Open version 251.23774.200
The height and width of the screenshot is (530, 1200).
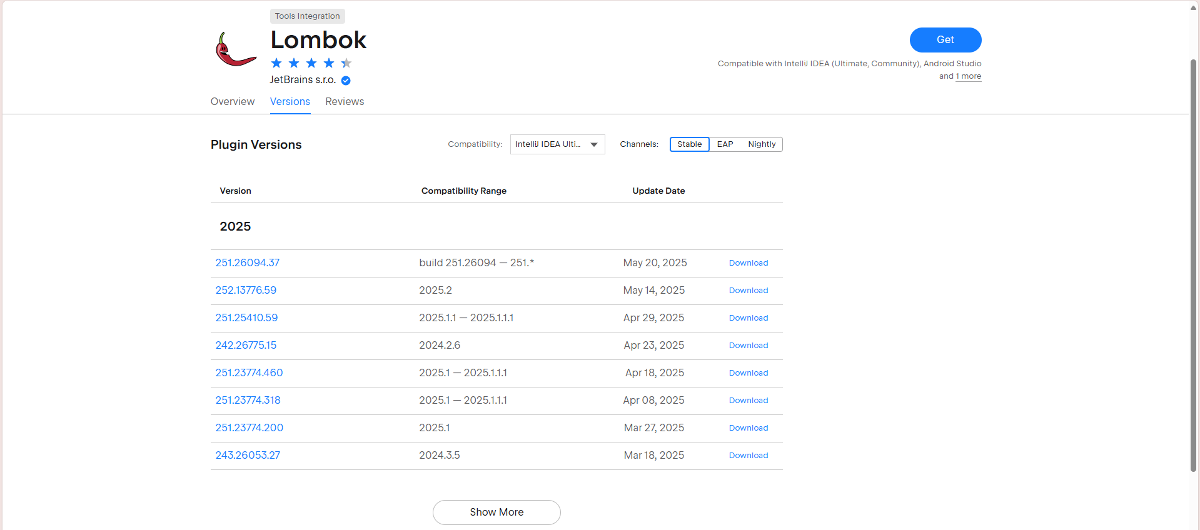tap(250, 428)
